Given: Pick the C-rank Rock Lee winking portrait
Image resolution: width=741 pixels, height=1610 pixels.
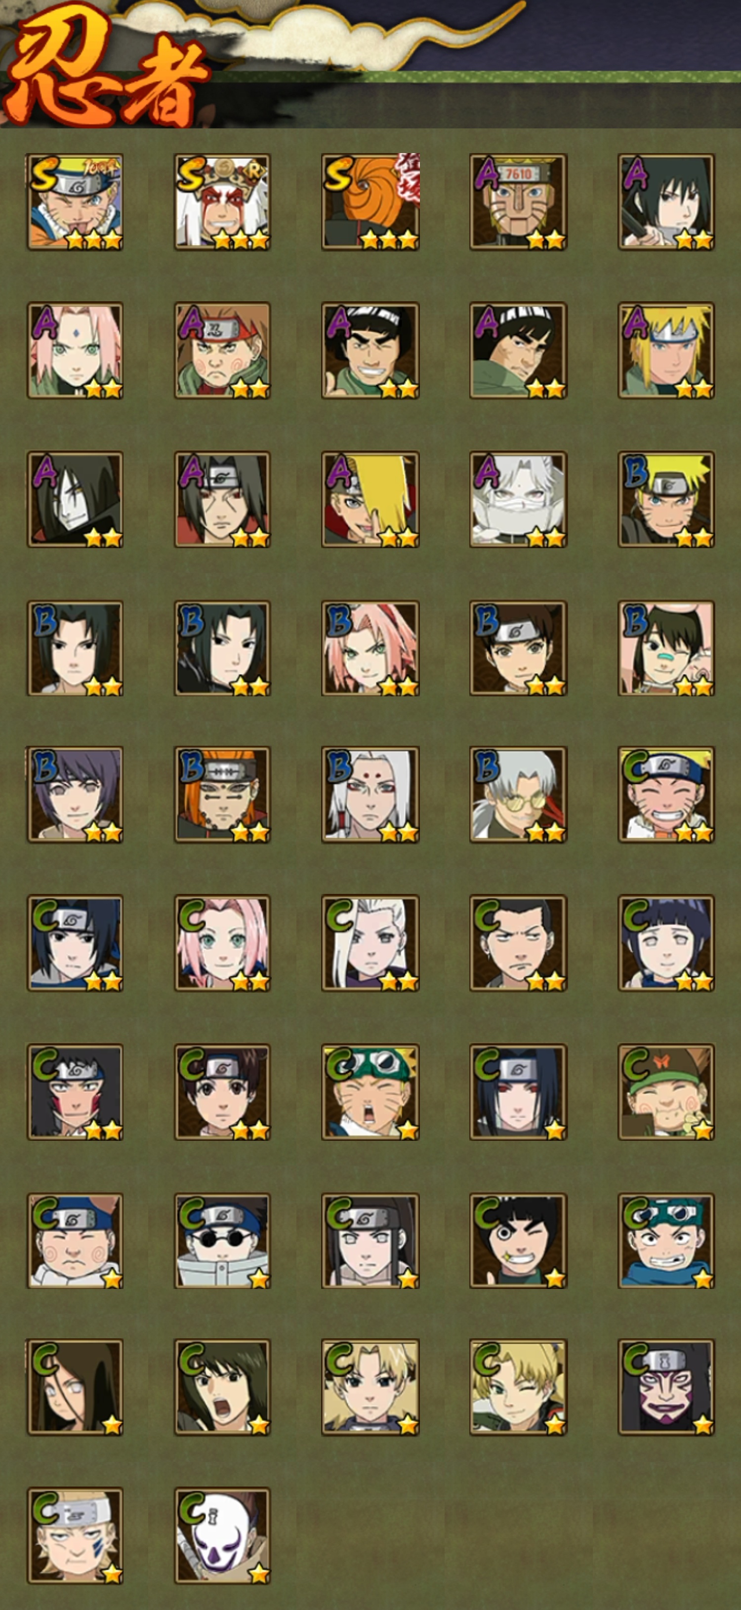Looking at the screenshot, I should tap(518, 1241).
